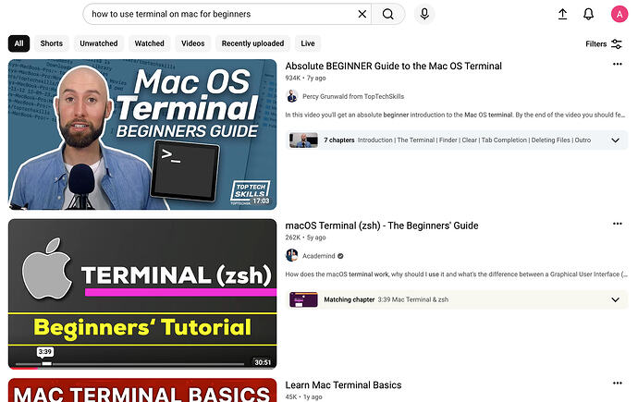This screenshot has width=638, height=402.
Task: Expand the 7 chapters list chevron
Action: (x=615, y=140)
